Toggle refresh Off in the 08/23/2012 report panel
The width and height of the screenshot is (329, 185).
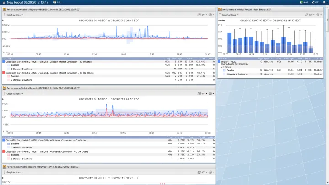(x=199, y=93)
